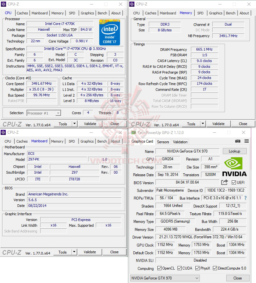This screenshot has height=283, width=256.
Task: Click the Intel Core i7 badge in CPU-Z
Action: pyautogui.click(x=109, y=32)
